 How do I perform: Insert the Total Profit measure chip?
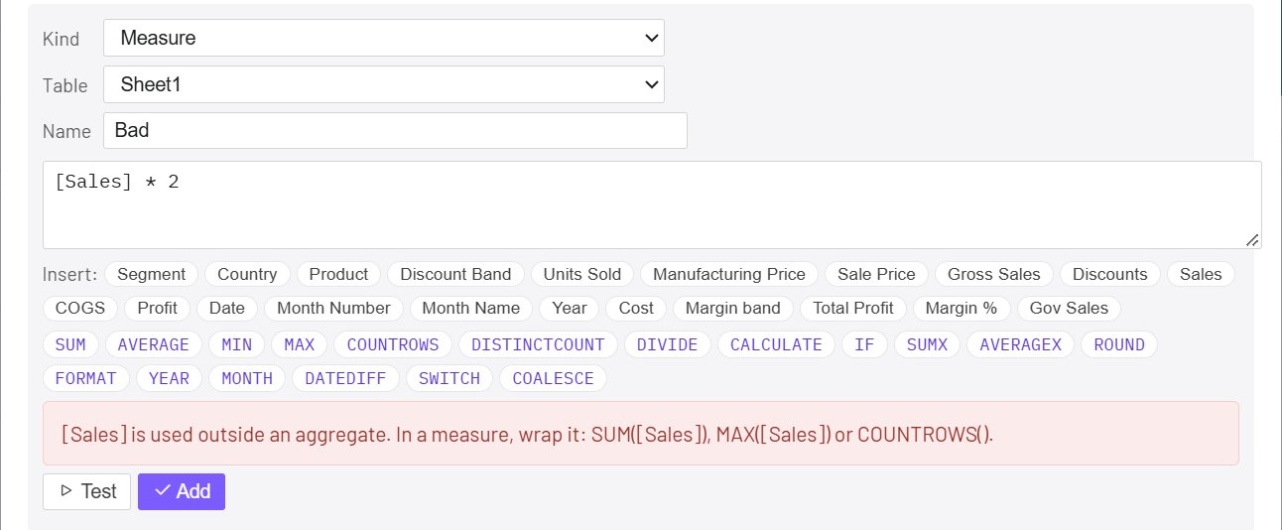tap(852, 308)
